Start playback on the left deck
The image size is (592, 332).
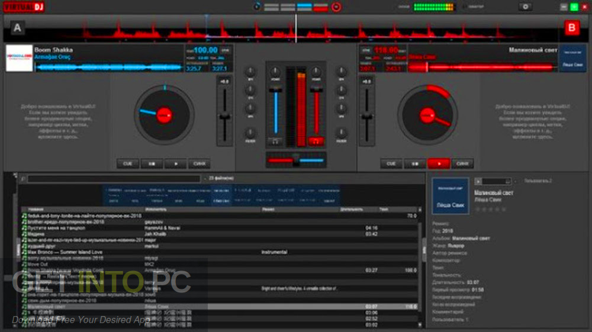point(176,164)
